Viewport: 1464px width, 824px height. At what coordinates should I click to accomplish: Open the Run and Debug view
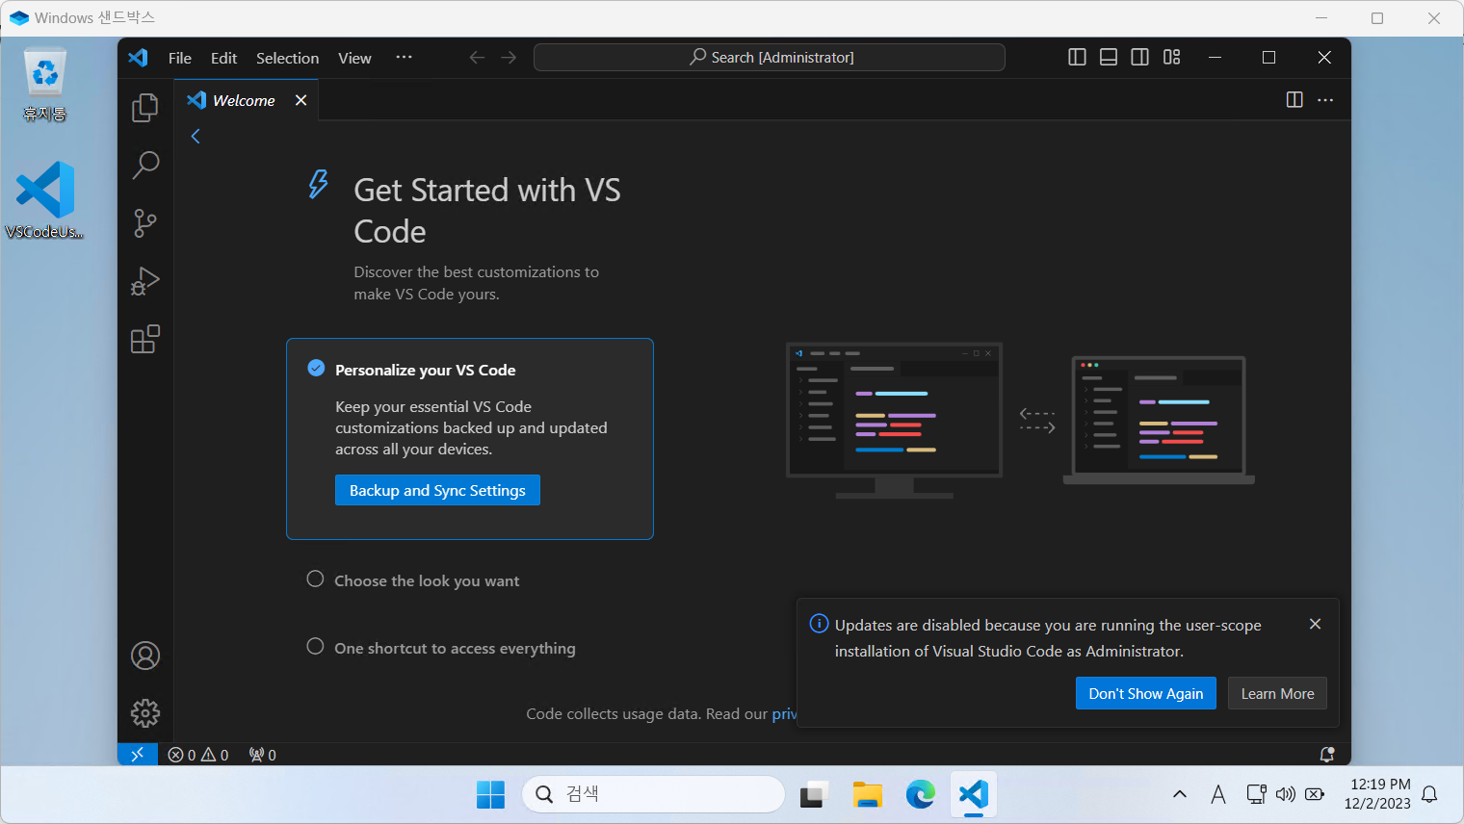[145, 281]
